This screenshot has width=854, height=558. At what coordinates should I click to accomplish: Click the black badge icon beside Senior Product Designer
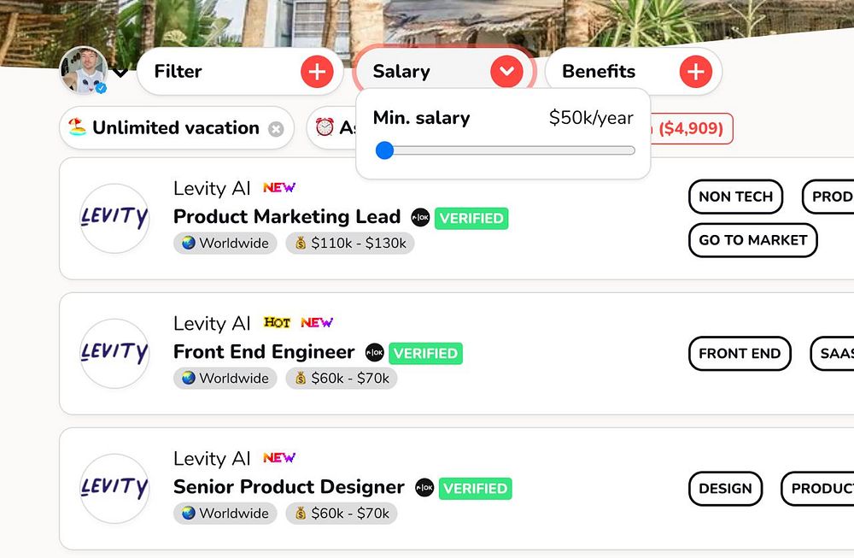pyautogui.click(x=424, y=487)
